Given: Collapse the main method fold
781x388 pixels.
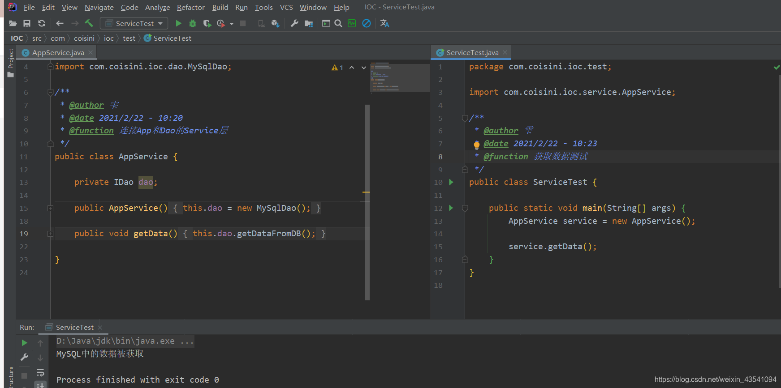Looking at the screenshot, I should [x=465, y=208].
